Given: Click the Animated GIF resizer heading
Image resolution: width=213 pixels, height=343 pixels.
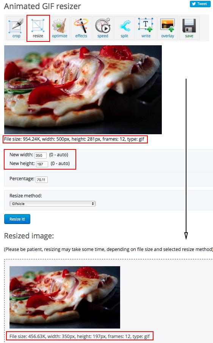Looking at the screenshot, I should pos(42,6).
